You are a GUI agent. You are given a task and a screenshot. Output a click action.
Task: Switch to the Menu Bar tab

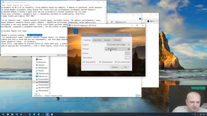pyautogui.click(x=97, y=40)
